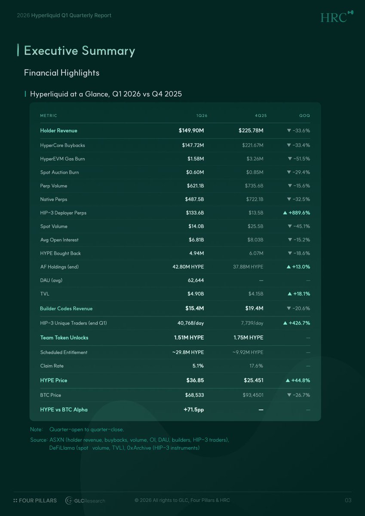Click the $621.1B perp volume value
Image resolution: width=365 pixels, height=516 pixels.
pos(195,186)
